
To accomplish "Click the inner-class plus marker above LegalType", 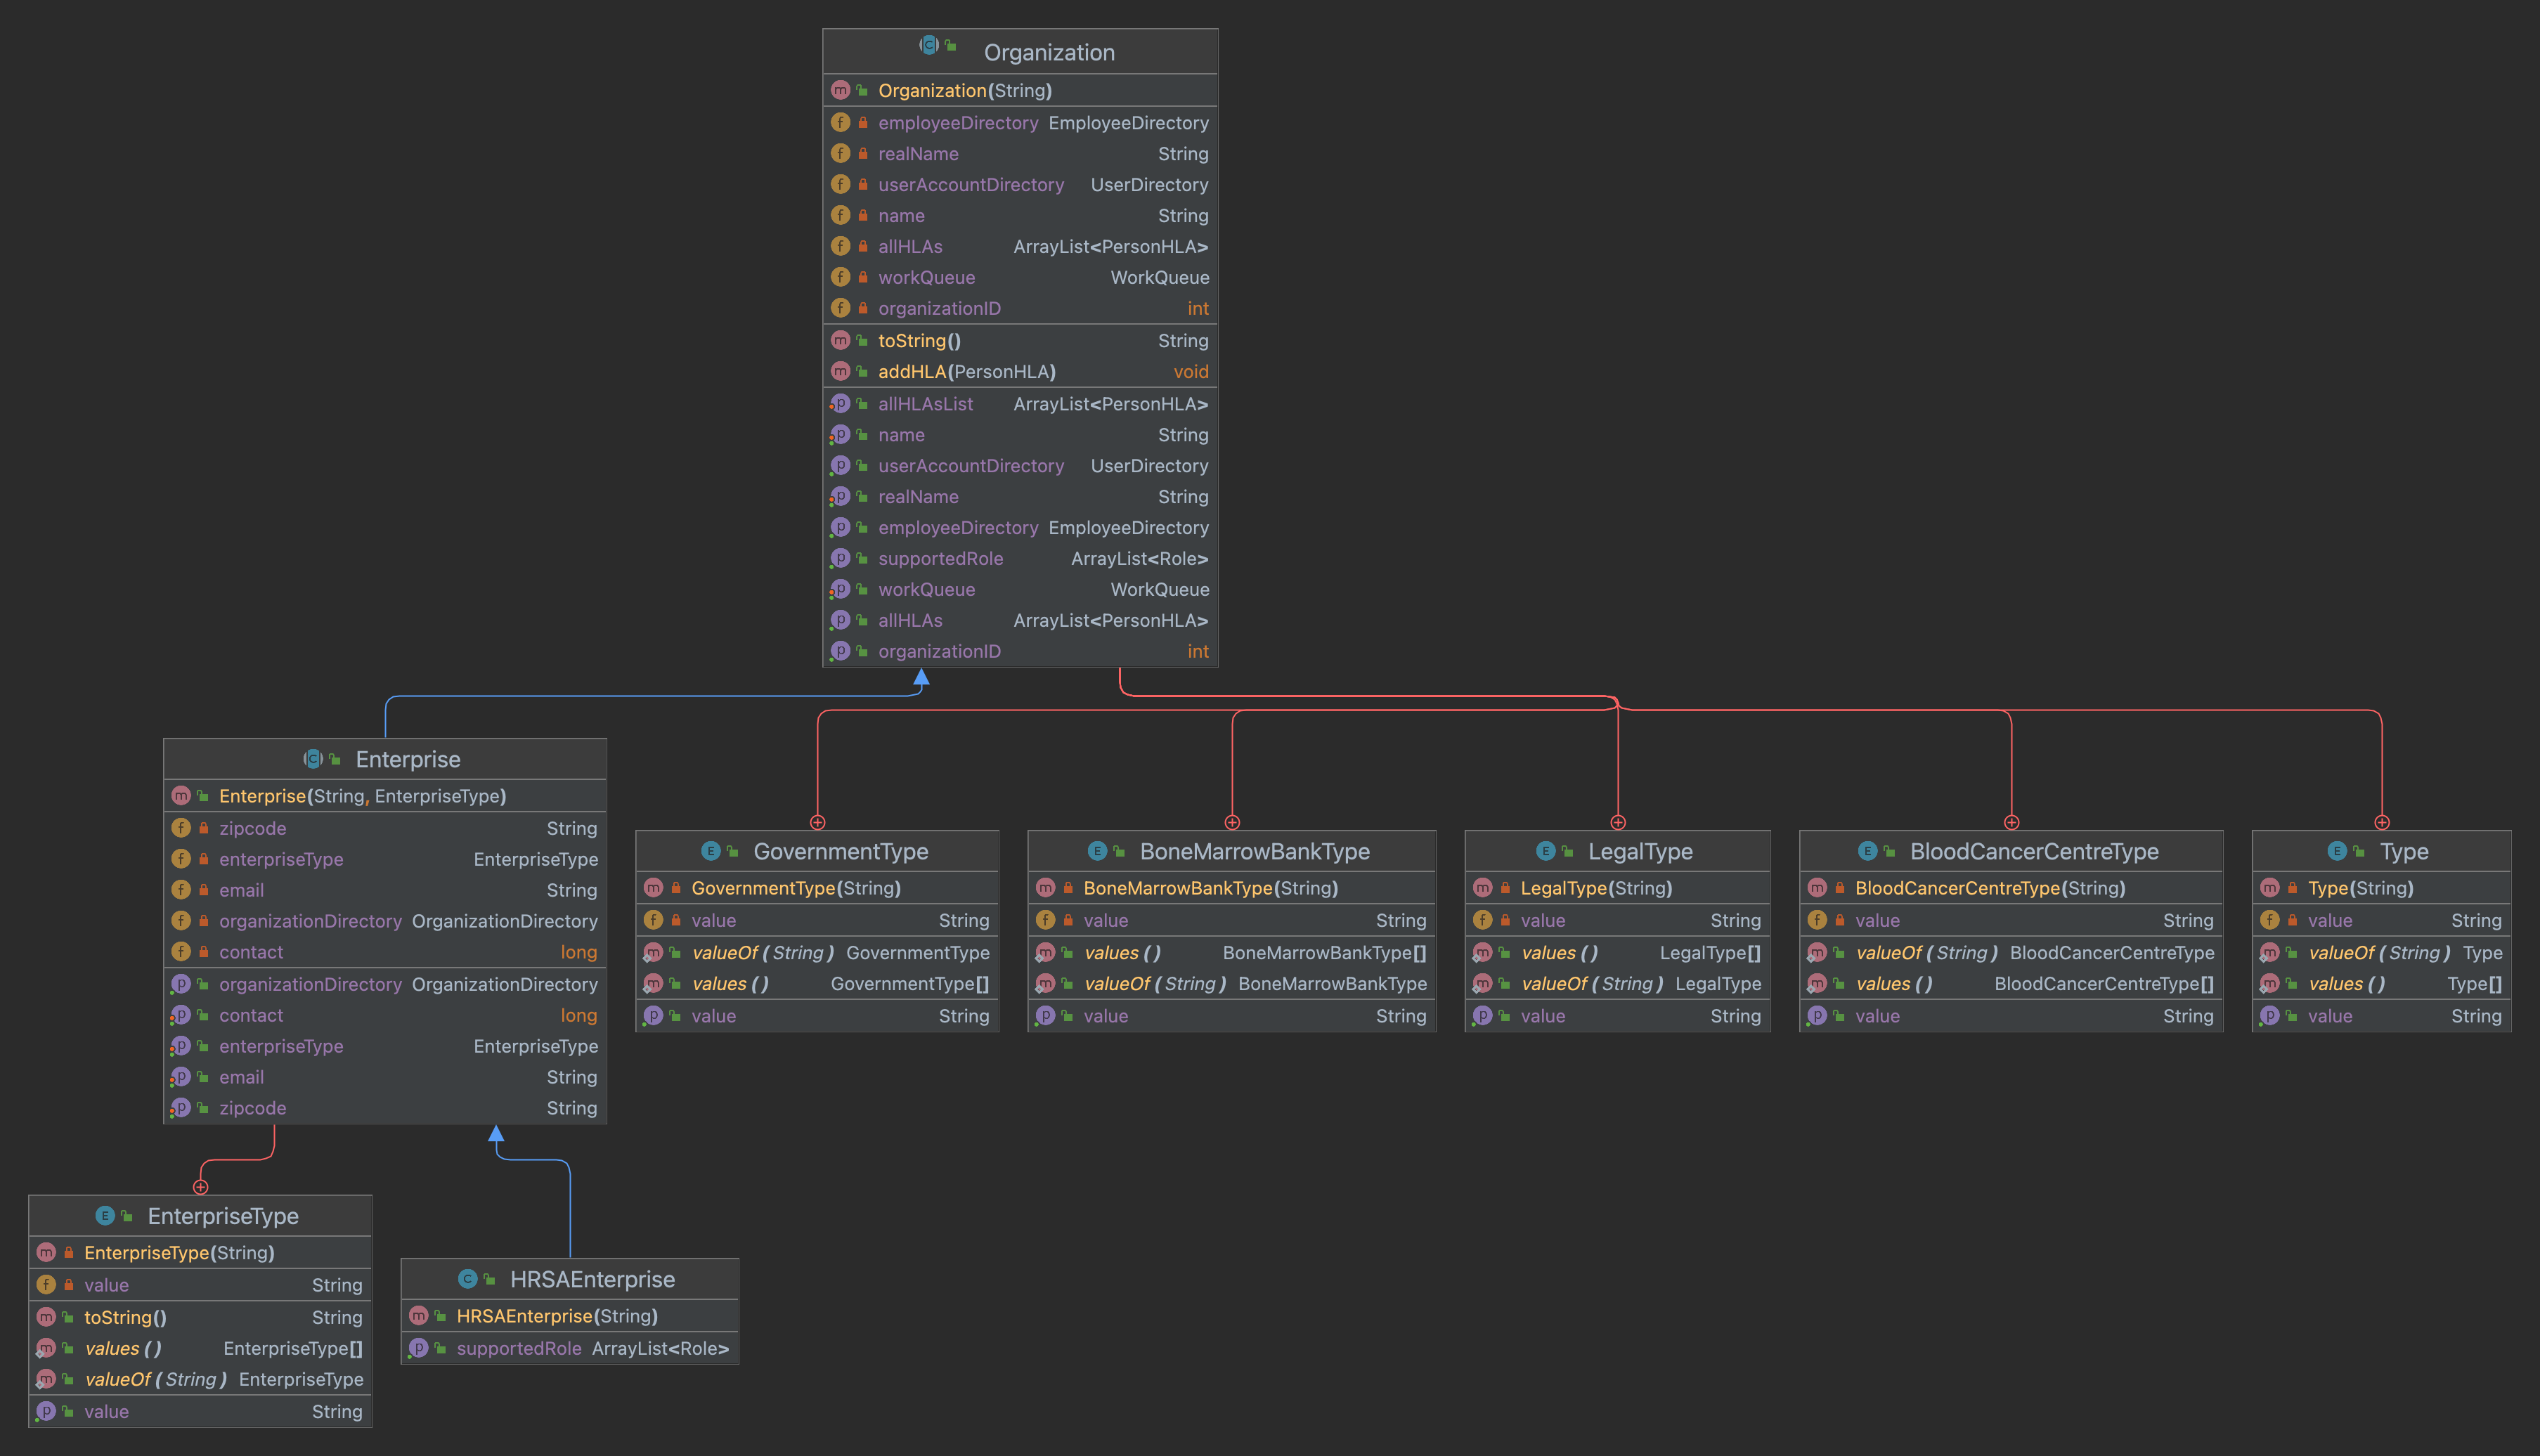I will 1618,822.
